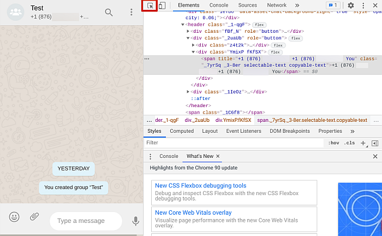
Task: Click breadcrumb div._2uaUb
Action: 197,120
